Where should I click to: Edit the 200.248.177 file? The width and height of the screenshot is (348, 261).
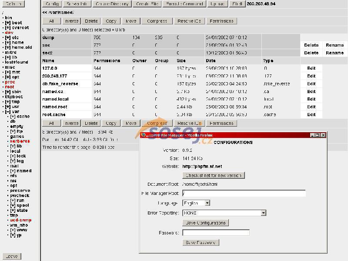pos(311,76)
